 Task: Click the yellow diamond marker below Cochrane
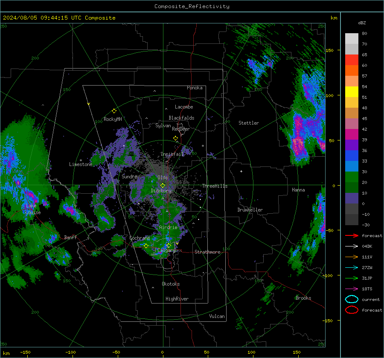click(146, 246)
